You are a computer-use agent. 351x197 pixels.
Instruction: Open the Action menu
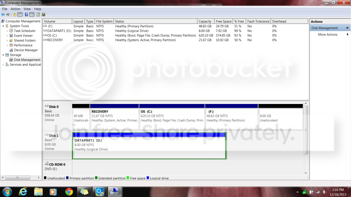(15, 9)
